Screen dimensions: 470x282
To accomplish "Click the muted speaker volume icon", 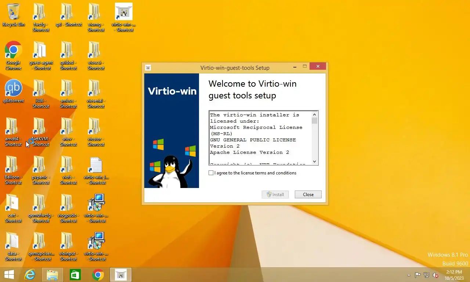I will (436, 275).
